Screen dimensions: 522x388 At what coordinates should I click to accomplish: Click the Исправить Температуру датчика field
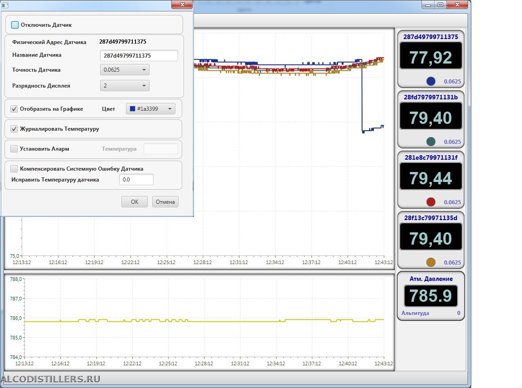tap(136, 180)
